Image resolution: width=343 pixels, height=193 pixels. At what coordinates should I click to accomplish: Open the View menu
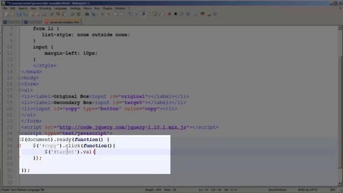[x=33, y=9]
